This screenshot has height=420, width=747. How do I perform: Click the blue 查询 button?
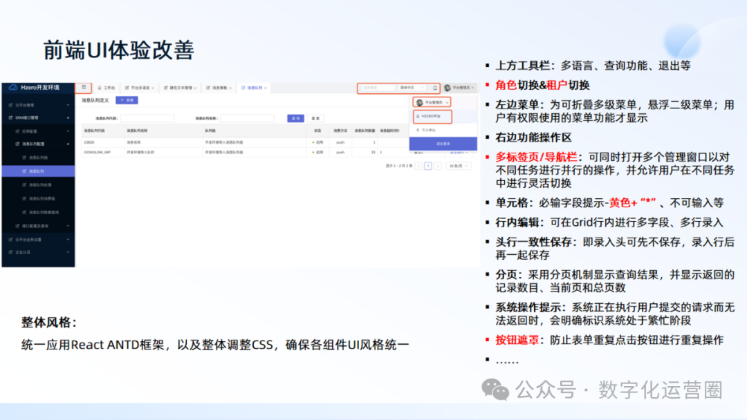coord(295,118)
